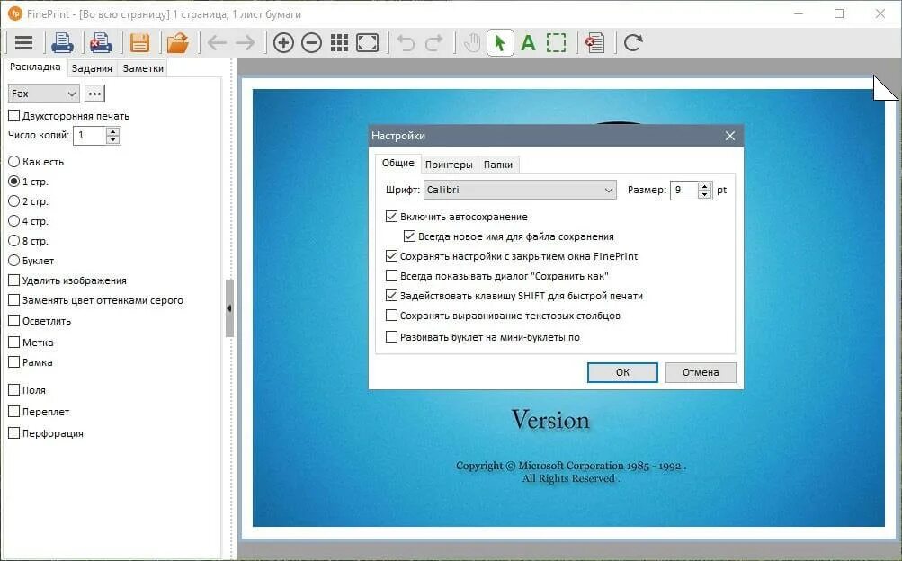Select the hand pan tool
902x561 pixels.
pyautogui.click(x=472, y=42)
